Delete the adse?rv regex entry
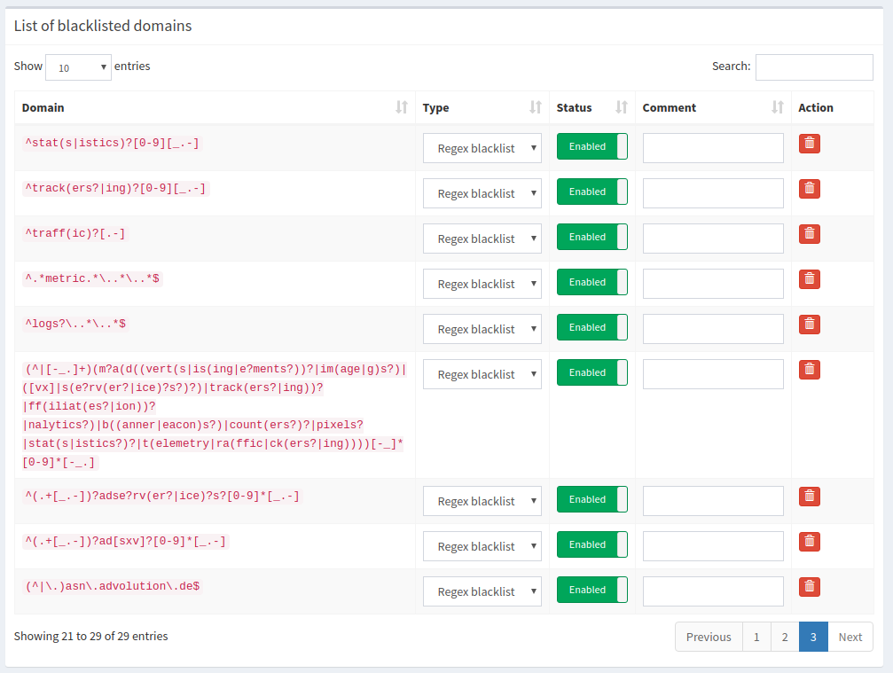Screen dimensions: 893x673 [x=810, y=497]
